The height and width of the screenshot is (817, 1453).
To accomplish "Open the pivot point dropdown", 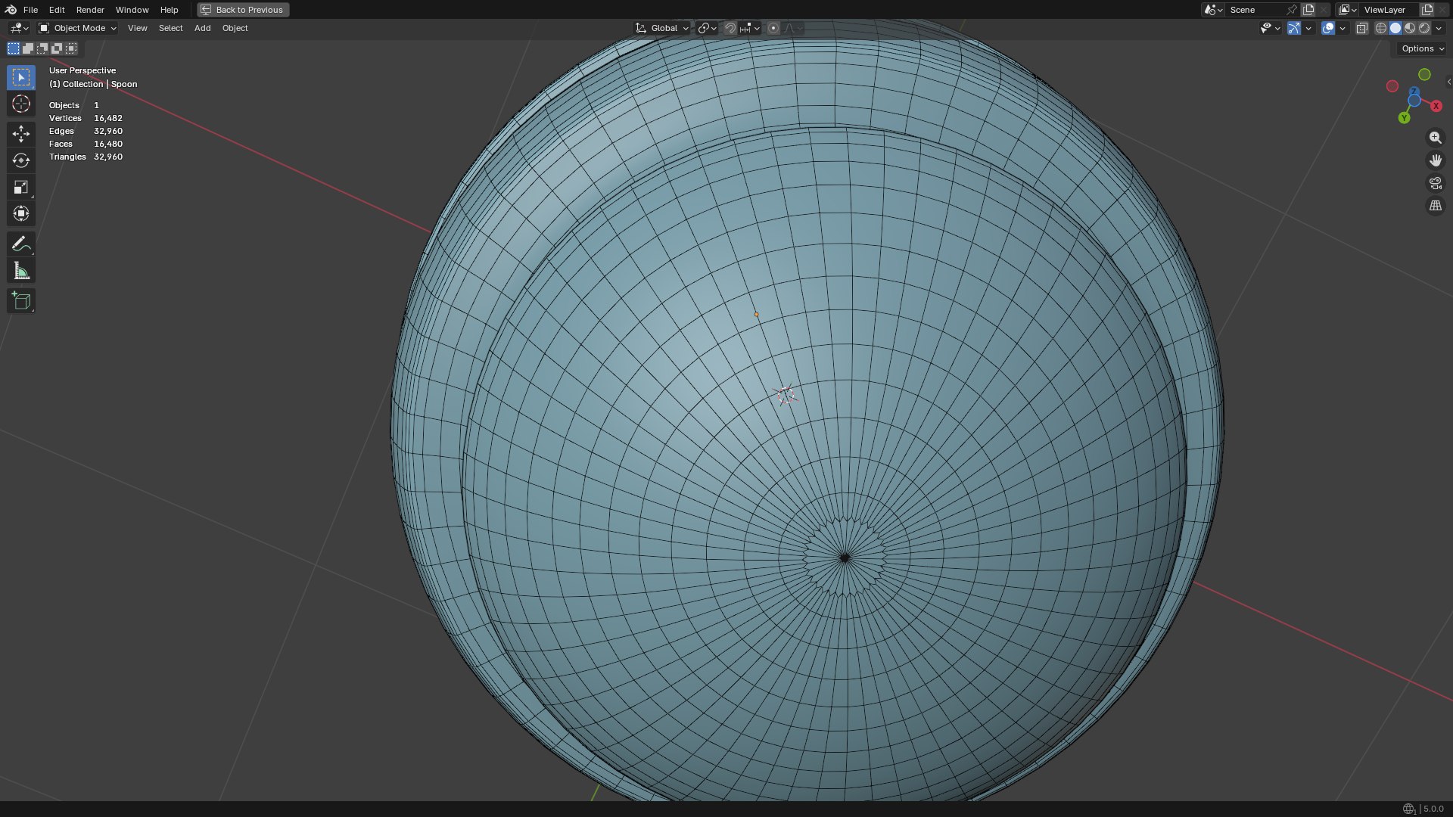I will coord(708,28).
